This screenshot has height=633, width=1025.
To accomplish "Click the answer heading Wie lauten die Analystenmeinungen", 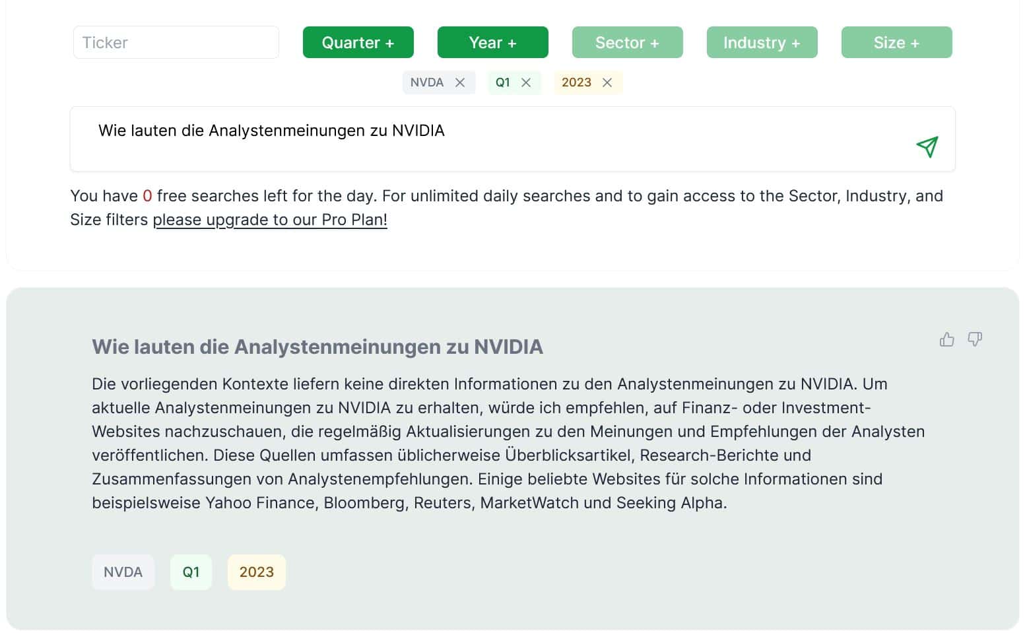I will point(317,347).
